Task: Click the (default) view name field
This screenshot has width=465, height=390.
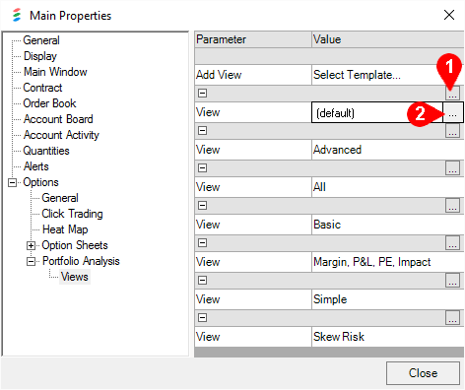Action: coord(377,113)
